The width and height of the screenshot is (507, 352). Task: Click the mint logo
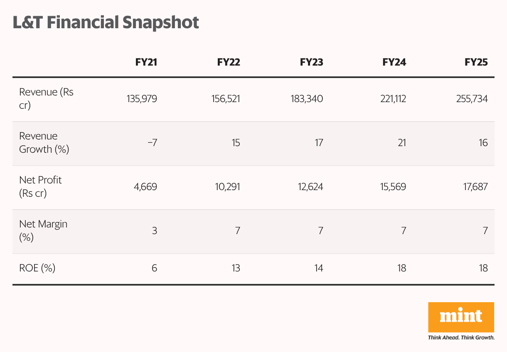click(461, 317)
